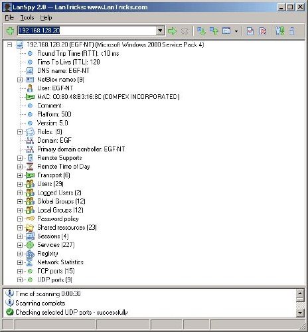Click the DNS name computer icon

[30, 71]
